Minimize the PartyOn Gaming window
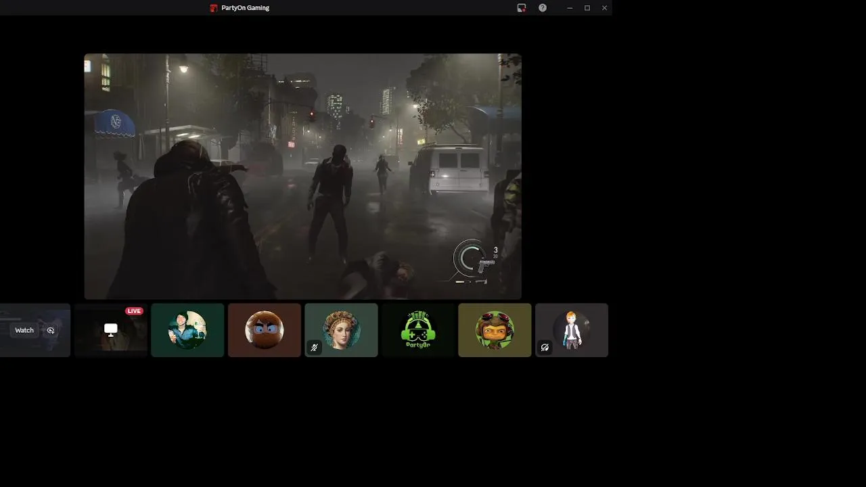The image size is (866, 487). pyautogui.click(x=570, y=8)
